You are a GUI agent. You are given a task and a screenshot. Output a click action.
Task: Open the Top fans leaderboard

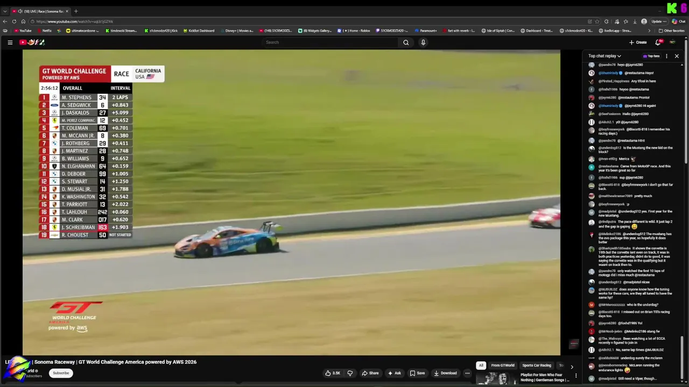(x=651, y=56)
